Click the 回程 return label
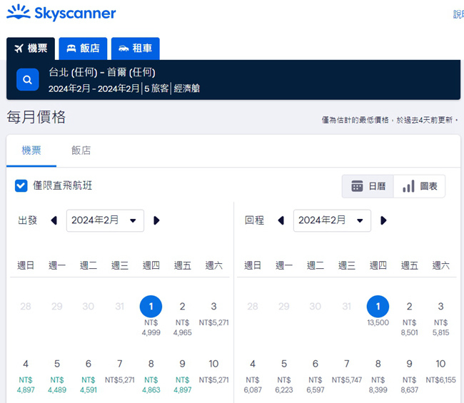The image size is (464, 403). [x=254, y=220]
